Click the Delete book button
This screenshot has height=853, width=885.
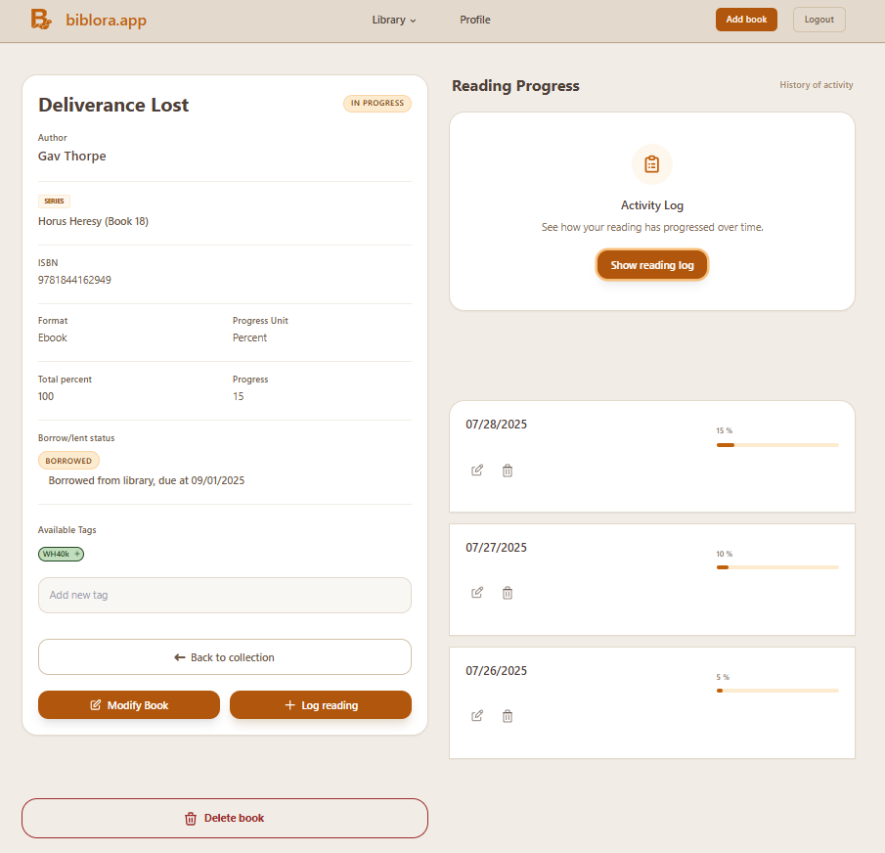pos(225,819)
